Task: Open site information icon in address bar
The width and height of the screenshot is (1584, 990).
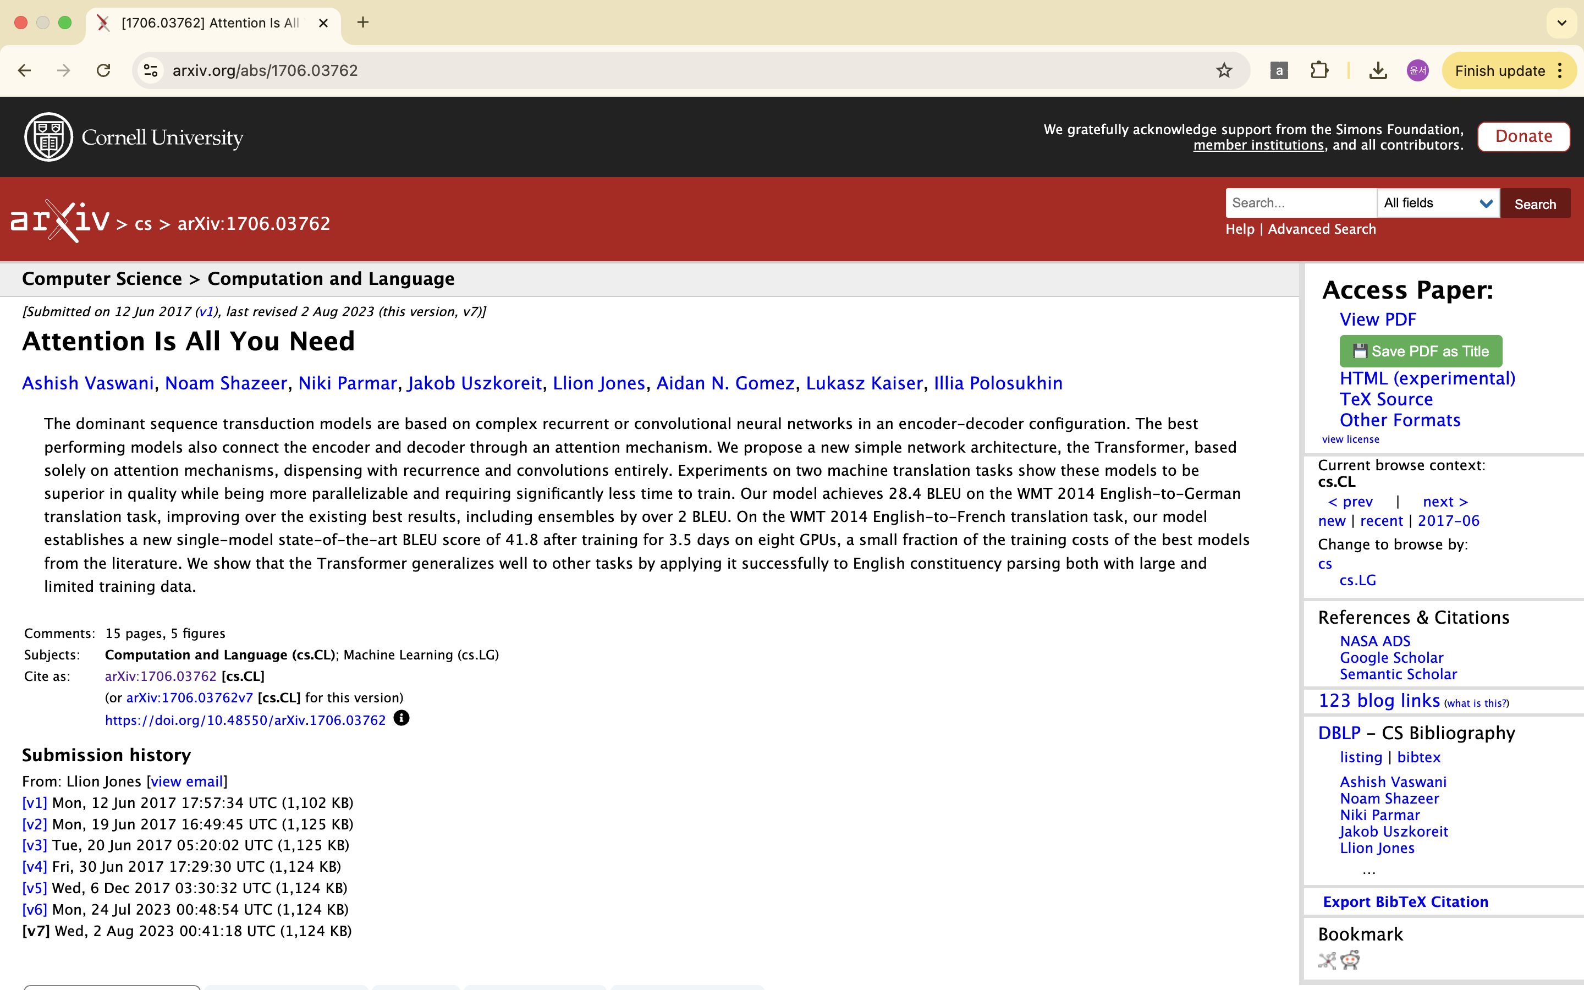Action: pos(151,71)
